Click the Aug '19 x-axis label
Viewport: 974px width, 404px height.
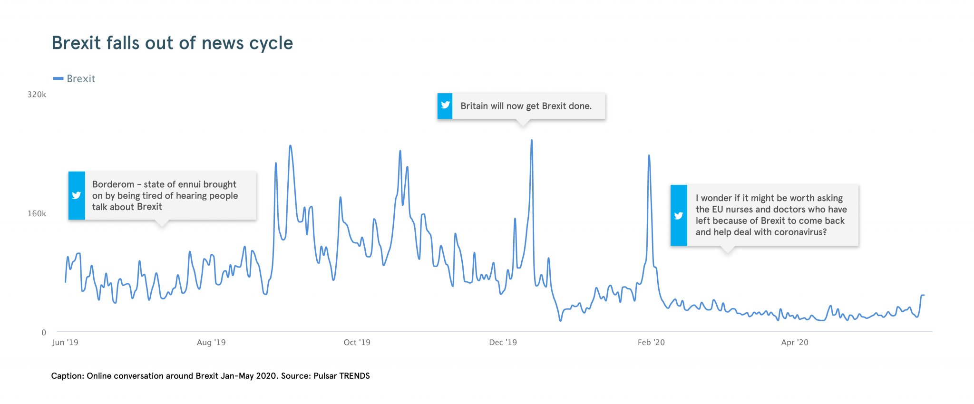click(211, 342)
